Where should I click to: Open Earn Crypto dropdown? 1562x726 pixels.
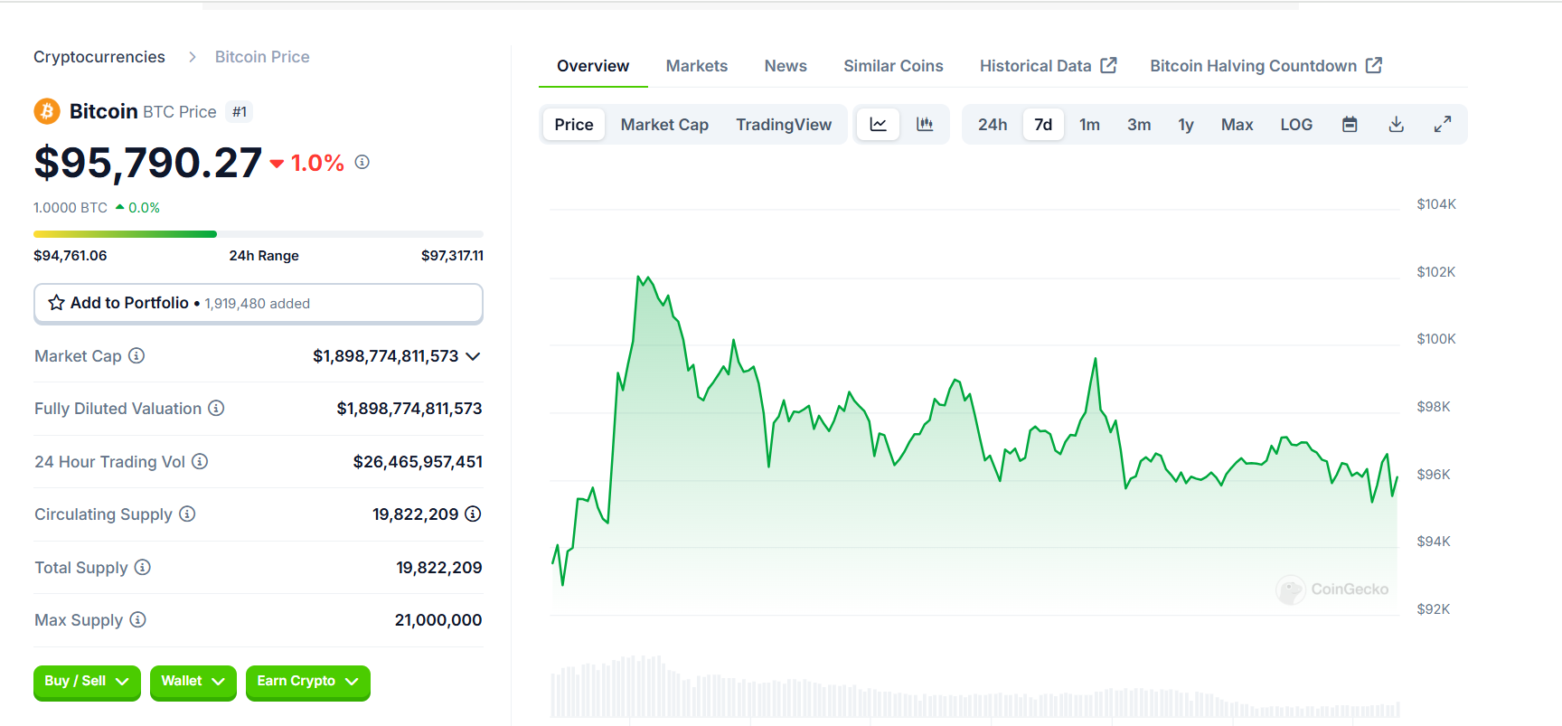[x=307, y=682]
